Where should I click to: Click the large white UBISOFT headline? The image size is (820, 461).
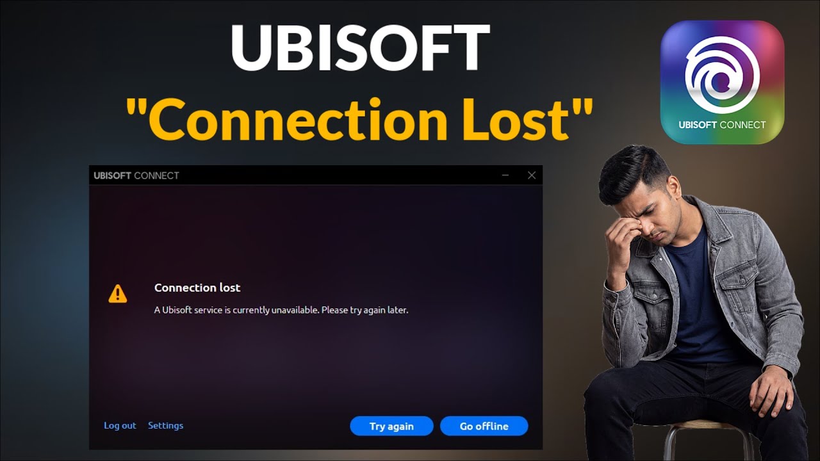point(360,49)
